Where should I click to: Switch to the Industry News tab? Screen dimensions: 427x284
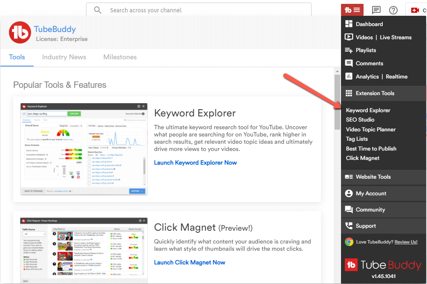[64, 57]
